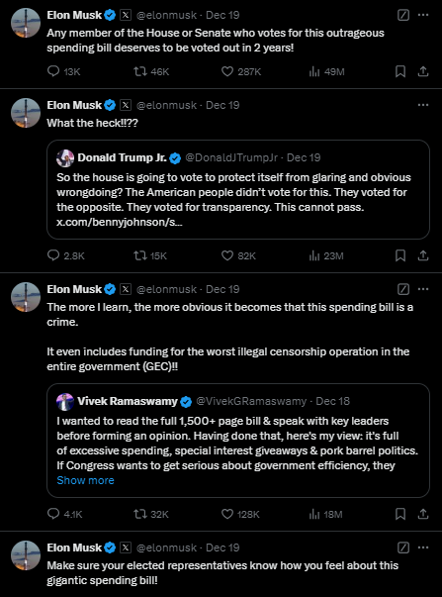Open the @VivekGRamaswamy handle

tap(251, 401)
